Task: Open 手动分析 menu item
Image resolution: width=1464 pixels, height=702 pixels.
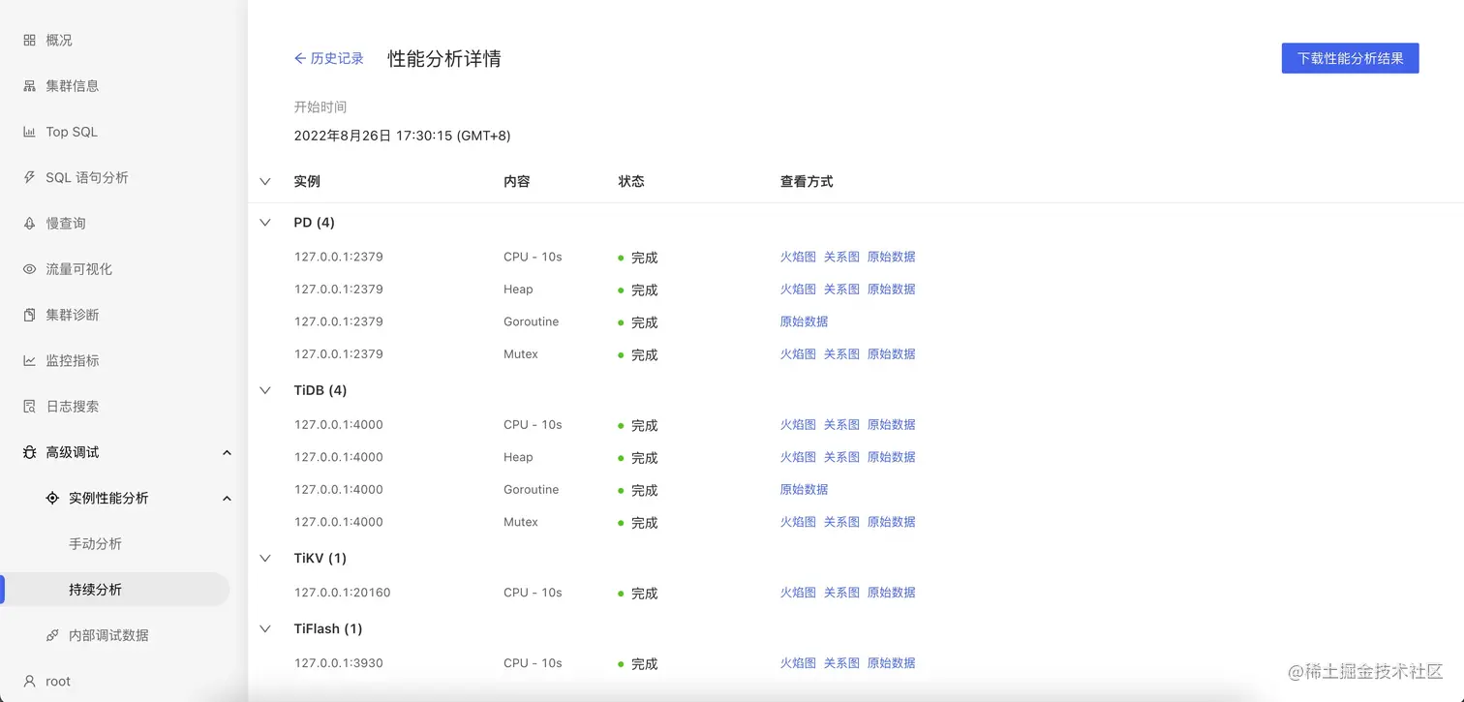Action: 95,544
